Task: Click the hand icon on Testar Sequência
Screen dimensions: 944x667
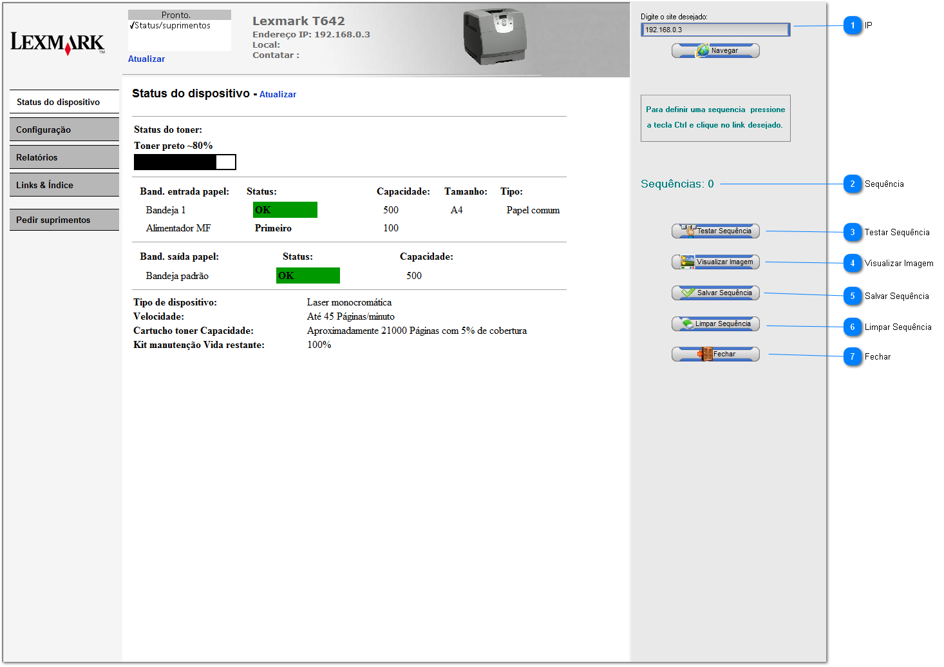Action: pos(690,230)
